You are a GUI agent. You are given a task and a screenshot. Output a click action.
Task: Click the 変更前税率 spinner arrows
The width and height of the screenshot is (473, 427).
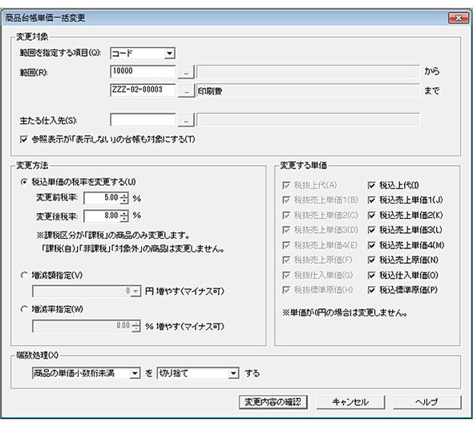[x=124, y=199]
